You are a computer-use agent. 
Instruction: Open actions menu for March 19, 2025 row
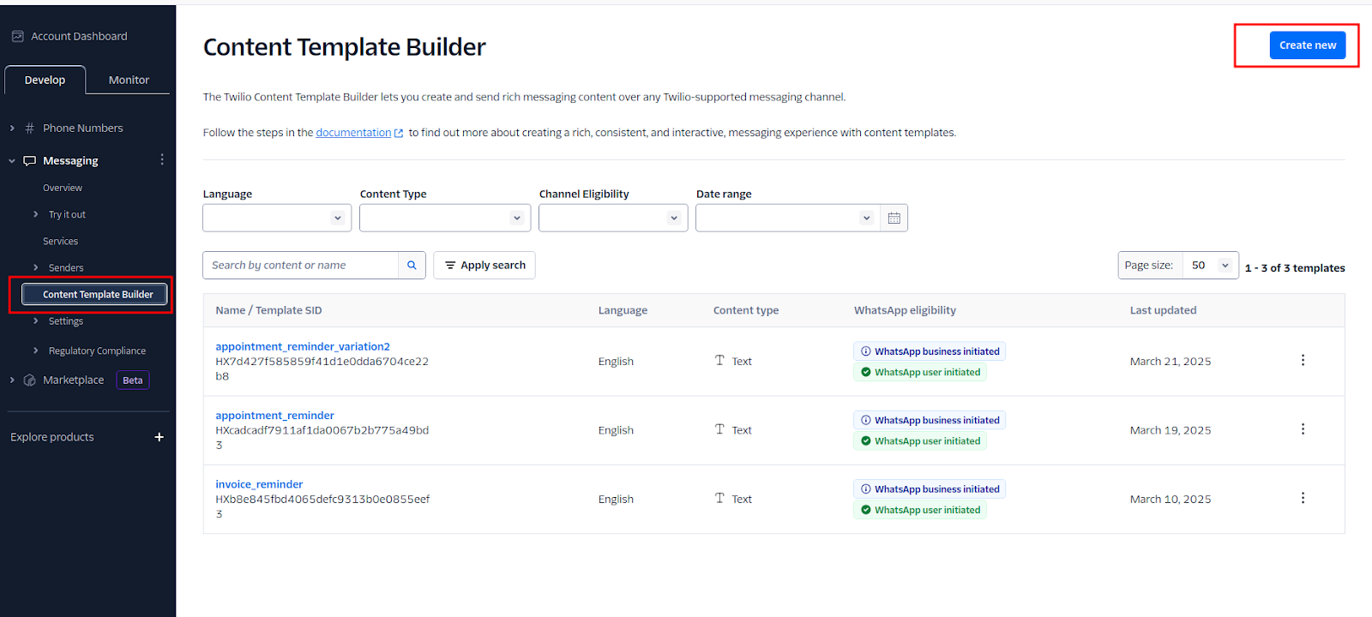(1303, 429)
